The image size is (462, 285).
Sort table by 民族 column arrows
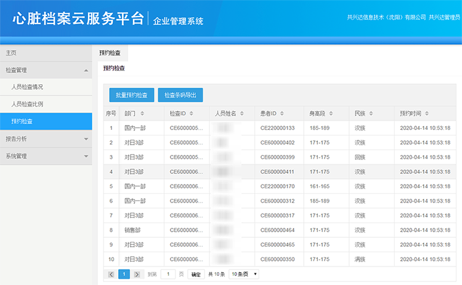[371, 113]
